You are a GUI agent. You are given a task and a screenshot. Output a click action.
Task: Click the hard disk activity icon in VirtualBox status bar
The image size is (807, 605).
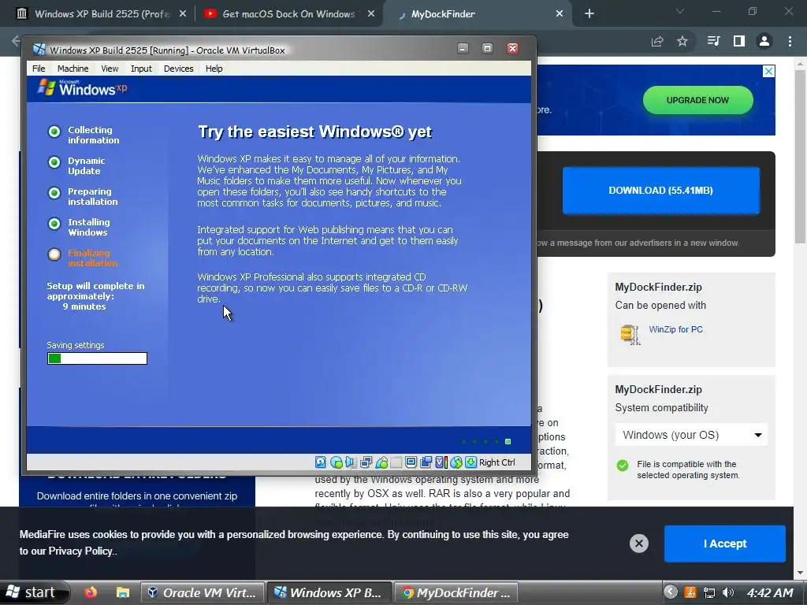pyautogui.click(x=320, y=462)
